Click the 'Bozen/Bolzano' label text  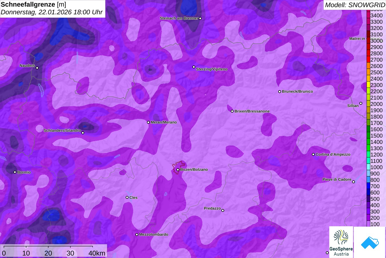coord(194,169)
